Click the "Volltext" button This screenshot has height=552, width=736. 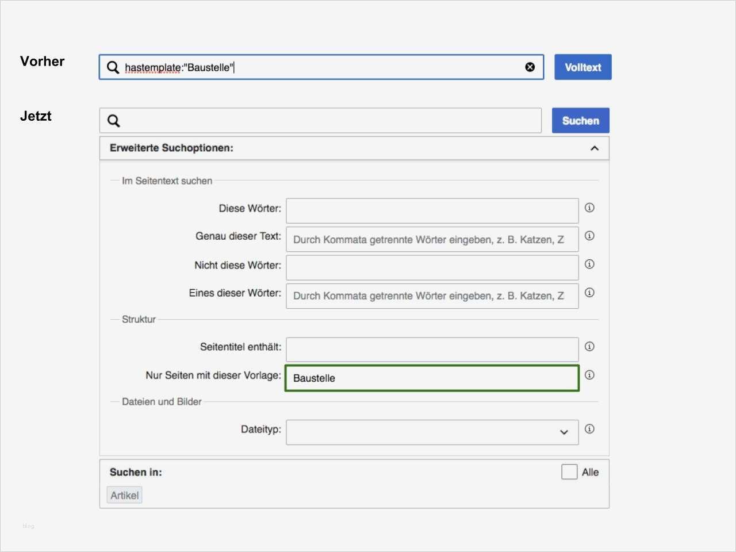coord(582,67)
